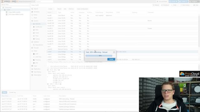The width and height of the screenshot is (200, 112).
Task: Select the bond0 Linux Bond row
Action: tap(122, 16)
